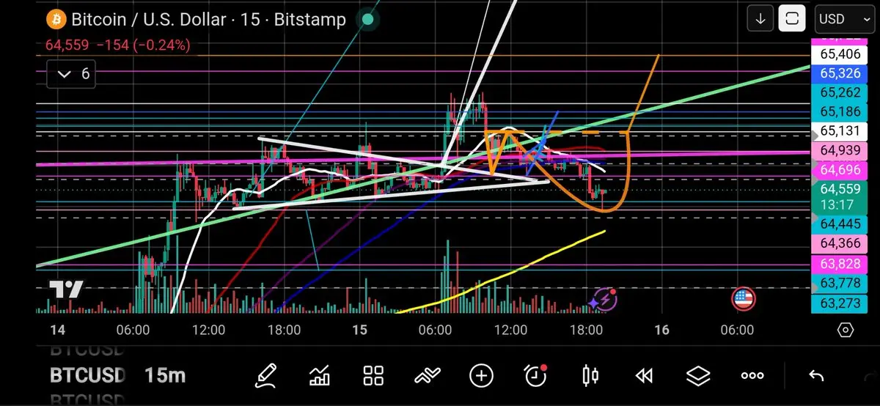Select the 63,273 price label
Viewport: 880px width, 406px height.
[840, 303]
